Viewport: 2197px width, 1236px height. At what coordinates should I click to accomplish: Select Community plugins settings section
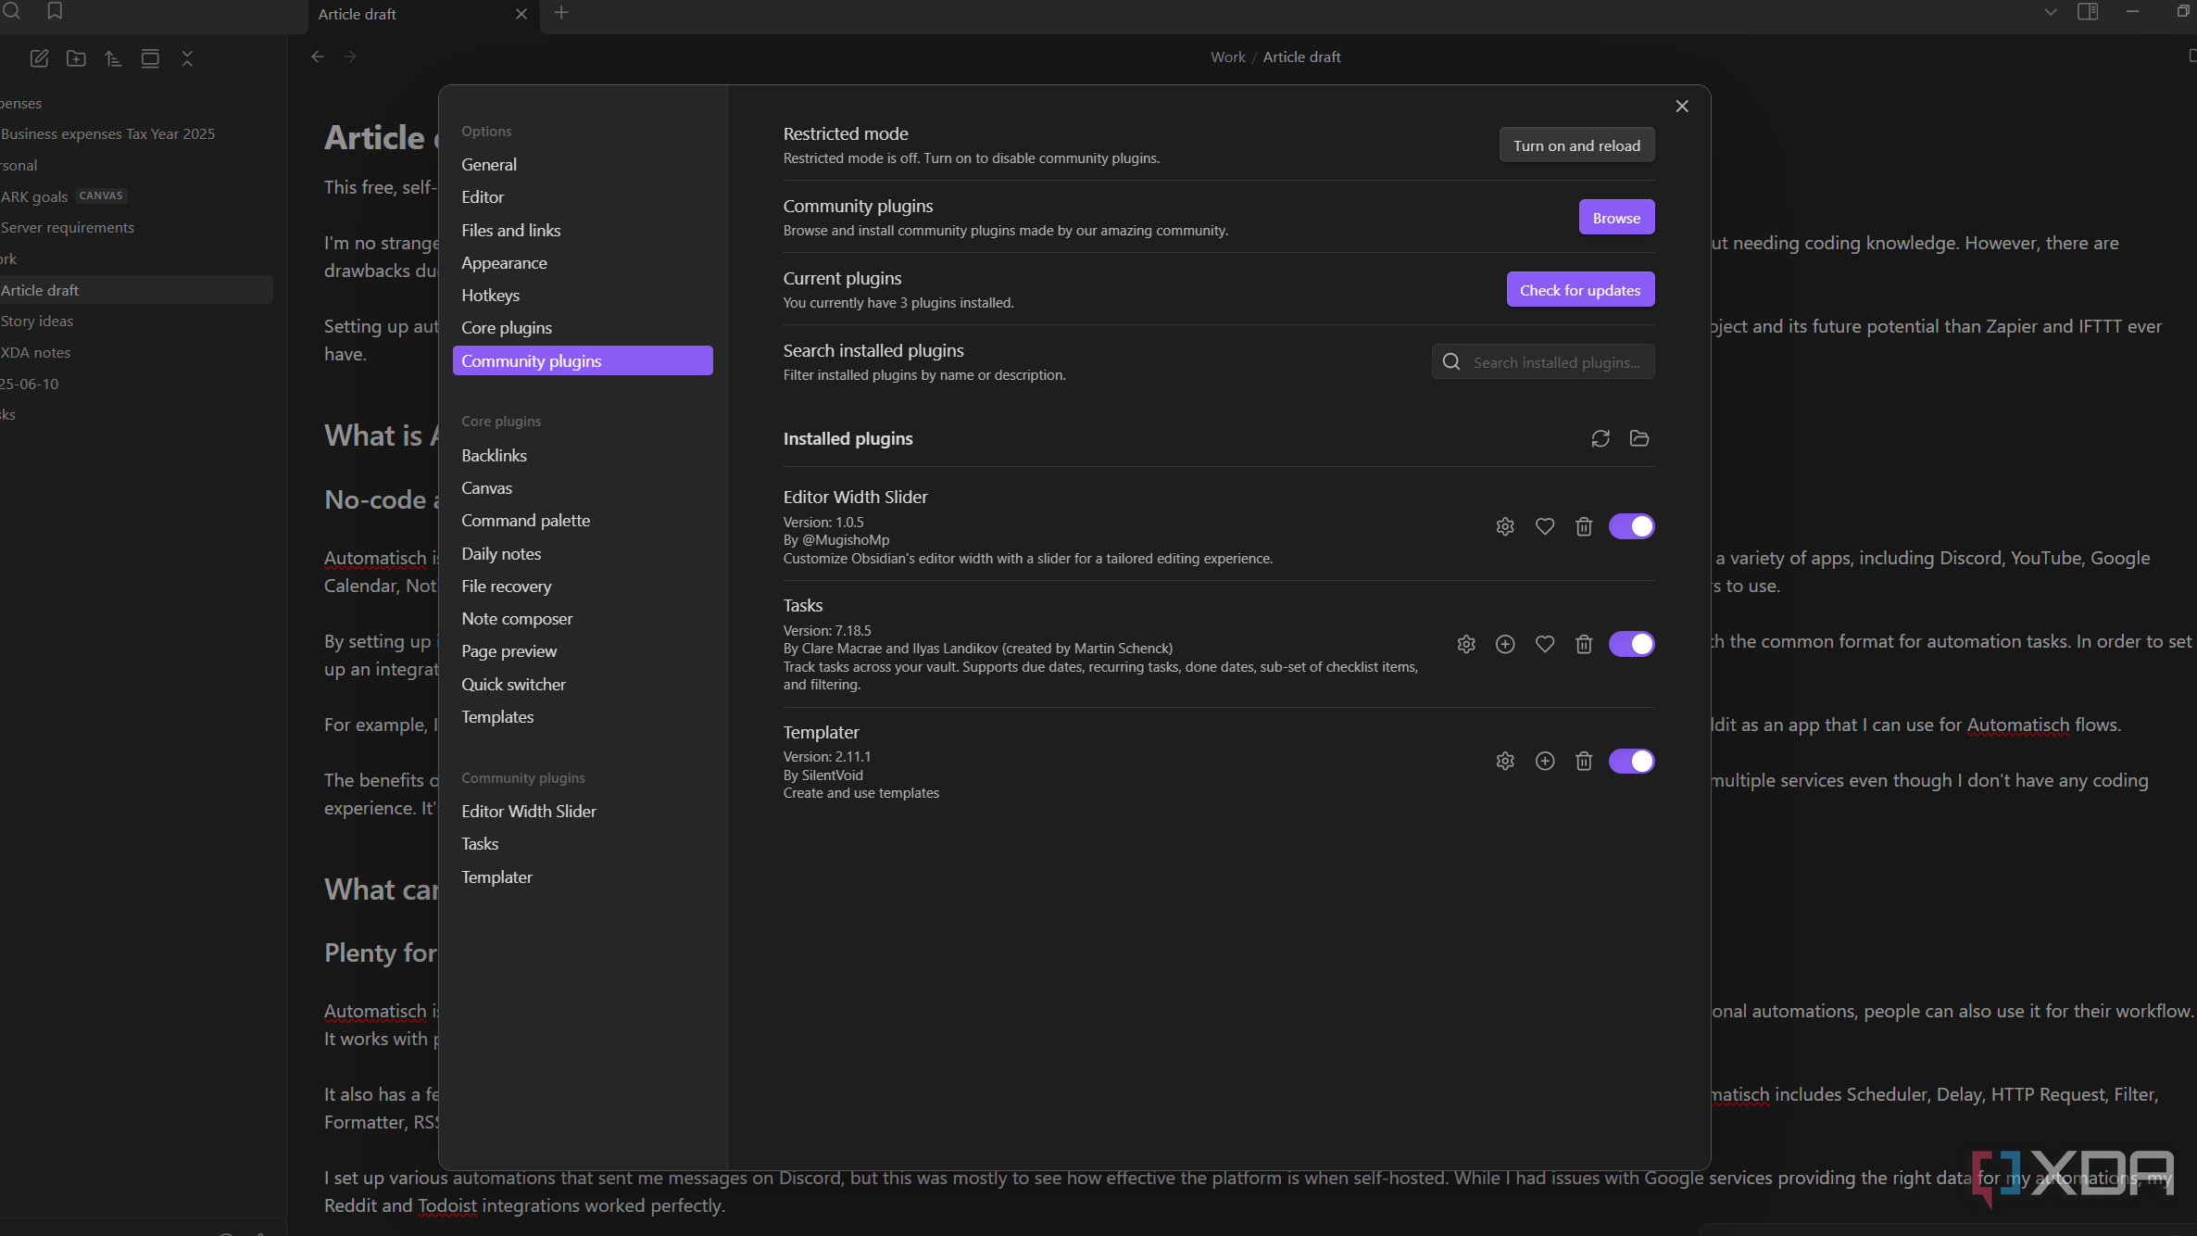point(583,360)
